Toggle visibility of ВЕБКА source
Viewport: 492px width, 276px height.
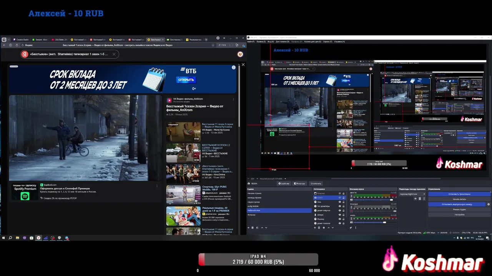[340, 197]
